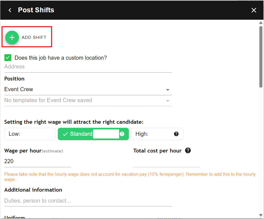Focus the Additional information text field
The height and width of the screenshot is (219, 264).
pyautogui.click(x=88, y=201)
